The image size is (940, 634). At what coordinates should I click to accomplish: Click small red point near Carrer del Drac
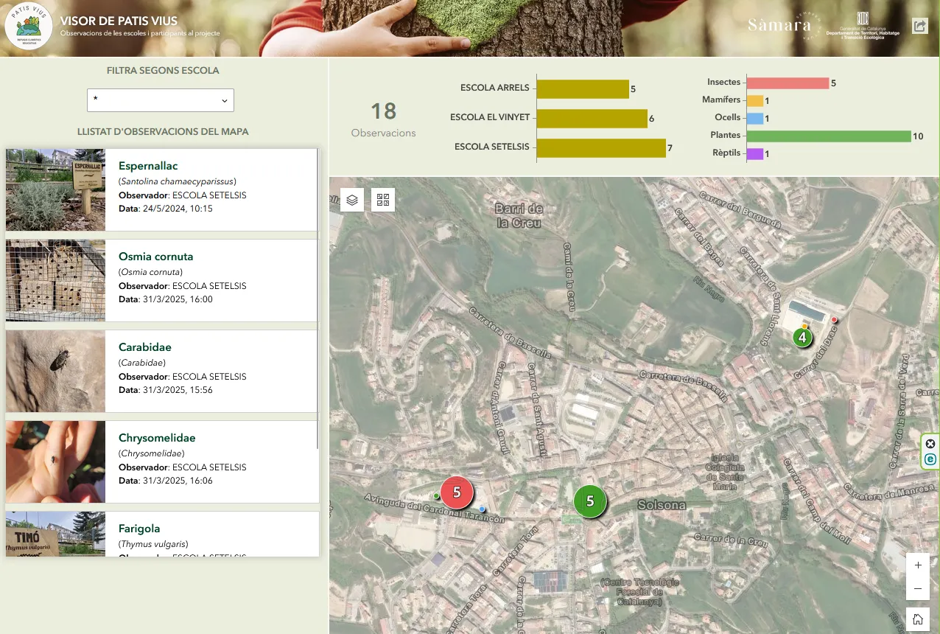[x=834, y=320]
